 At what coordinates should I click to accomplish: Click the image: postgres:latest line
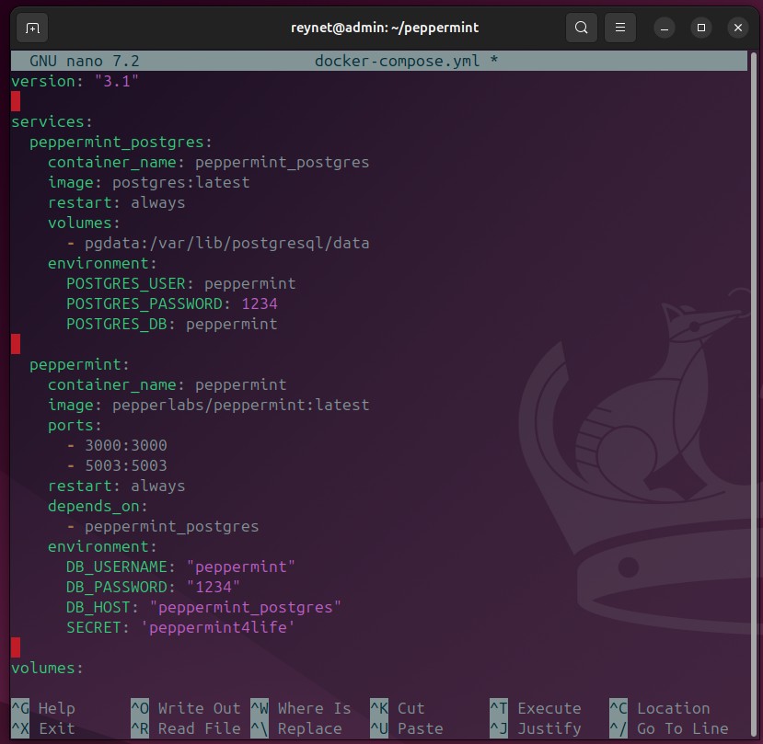pyautogui.click(x=148, y=182)
